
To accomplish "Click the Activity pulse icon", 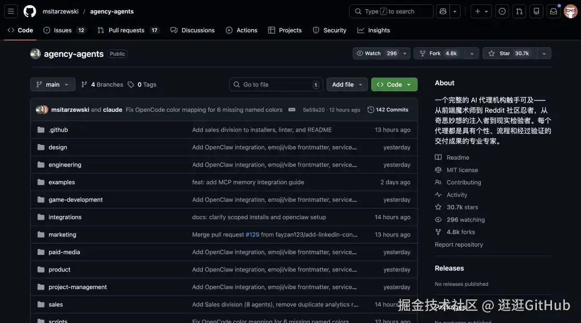I will [438, 195].
